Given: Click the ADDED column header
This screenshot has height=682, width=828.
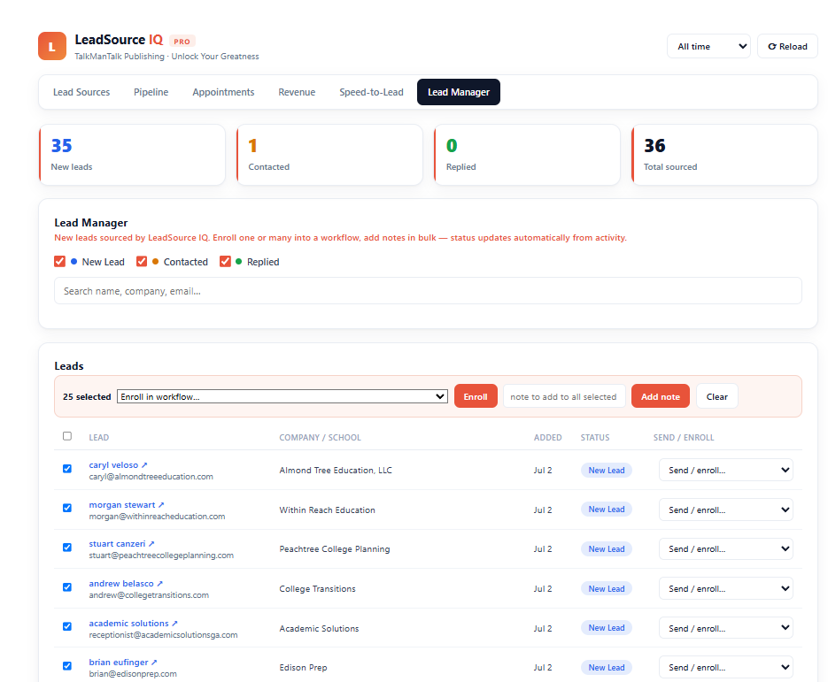Looking at the screenshot, I should 547,438.
